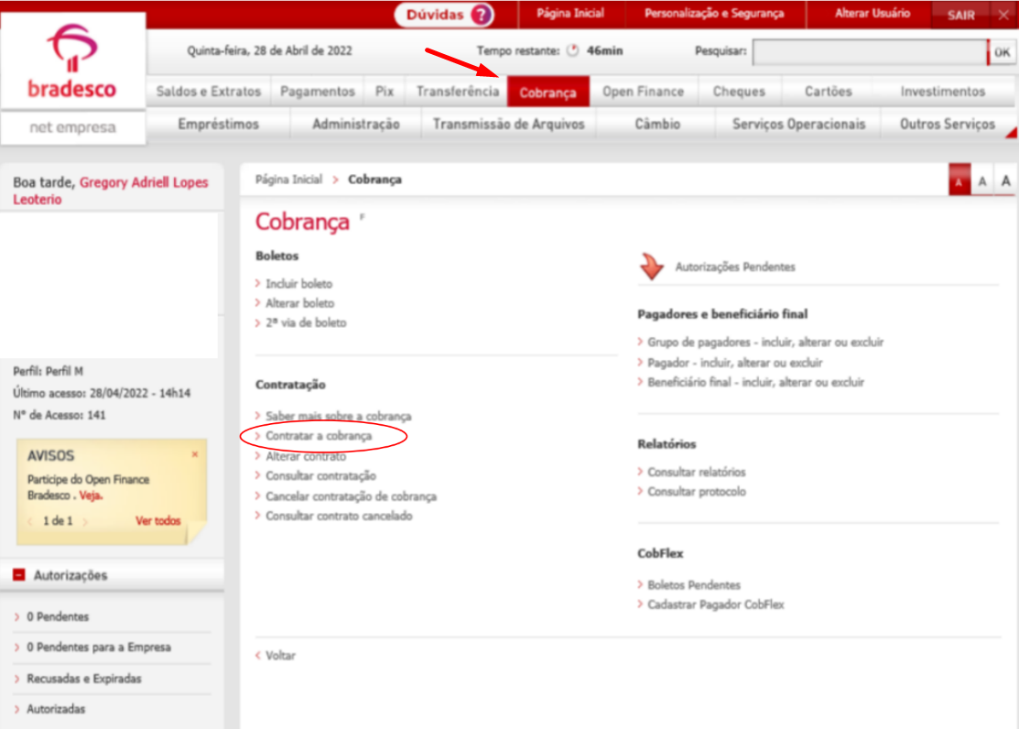The height and width of the screenshot is (729, 1019).
Task: Click Alterar contrato link
Action: 306,456
